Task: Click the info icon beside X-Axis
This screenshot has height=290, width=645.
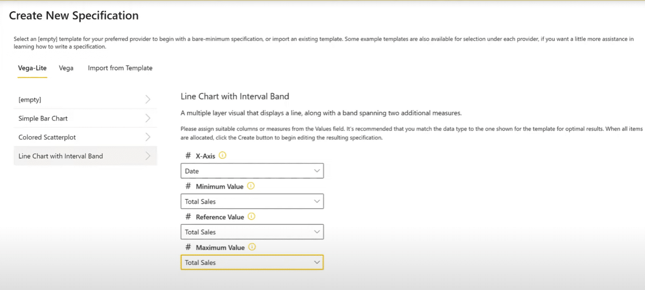Action: (x=223, y=156)
